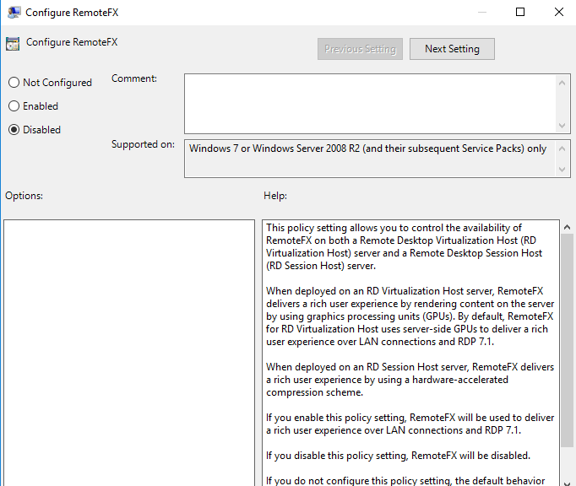Click the Supported on text 'Windows 7 or Windows Server 2008 R2'
This screenshot has height=486, width=576.
[274, 148]
